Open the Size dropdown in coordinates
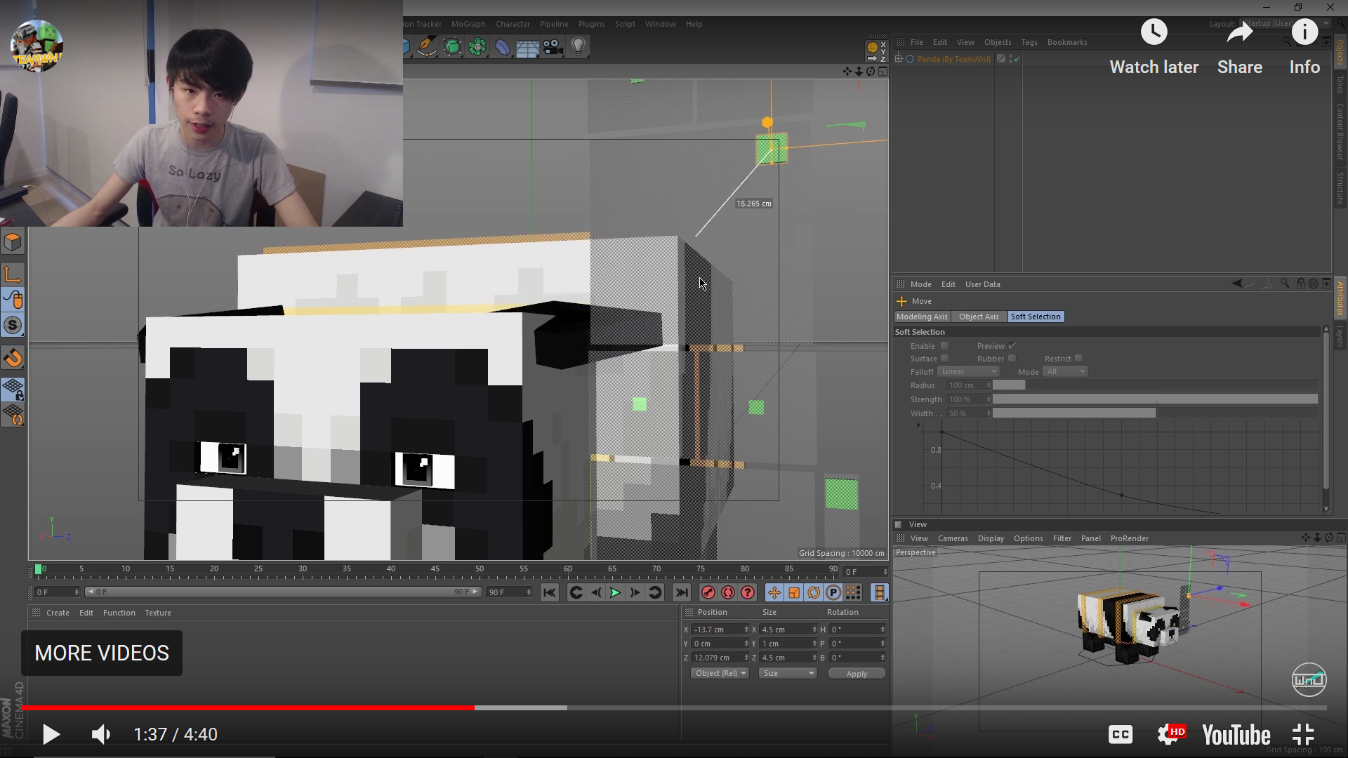1348x758 pixels. (x=788, y=673)
